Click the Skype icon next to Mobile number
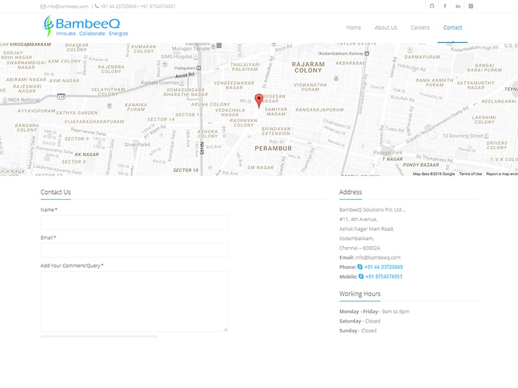The image size is (518, 388). click(361, 277)
